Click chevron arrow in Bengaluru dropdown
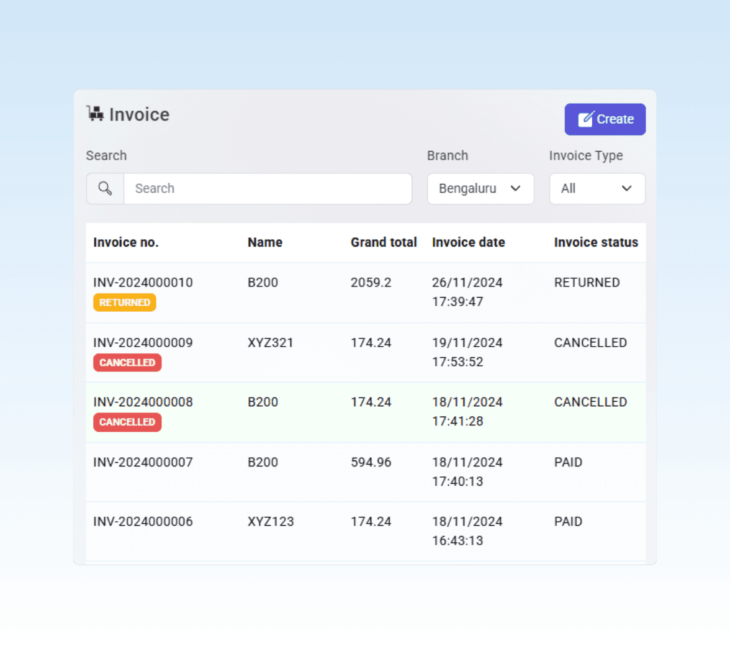Viewport: 730px width, 654px height. (x=515, y=189)
